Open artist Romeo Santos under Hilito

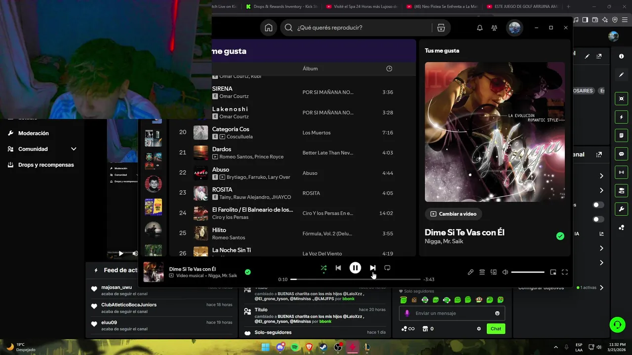229,238
